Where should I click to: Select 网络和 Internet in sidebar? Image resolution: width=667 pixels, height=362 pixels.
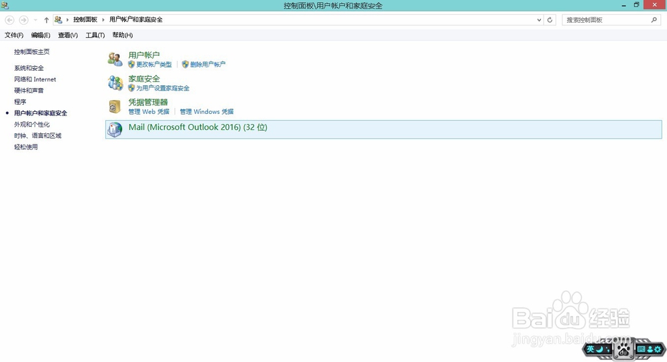click(x=35, y=79)
